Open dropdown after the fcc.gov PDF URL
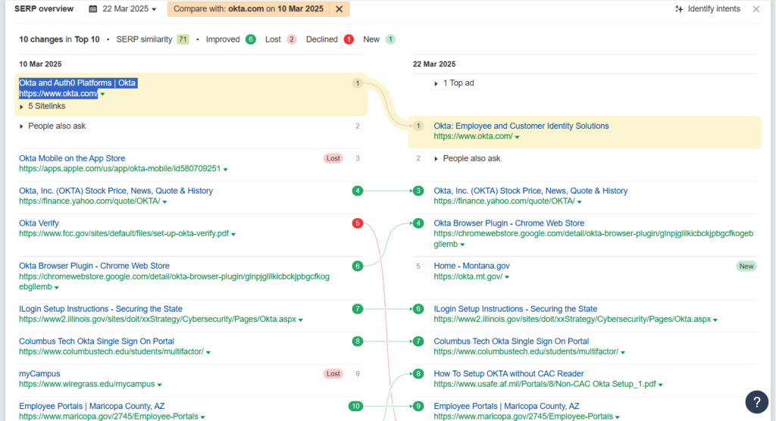Screen dimensions: 776x421 point(233,234)
